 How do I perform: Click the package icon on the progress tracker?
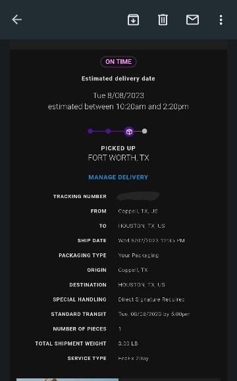(x=129, y=132)
